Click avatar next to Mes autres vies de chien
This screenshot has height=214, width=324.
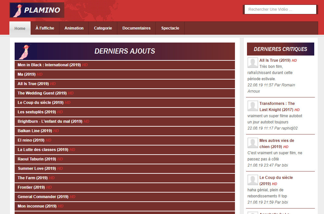point(253,143)
